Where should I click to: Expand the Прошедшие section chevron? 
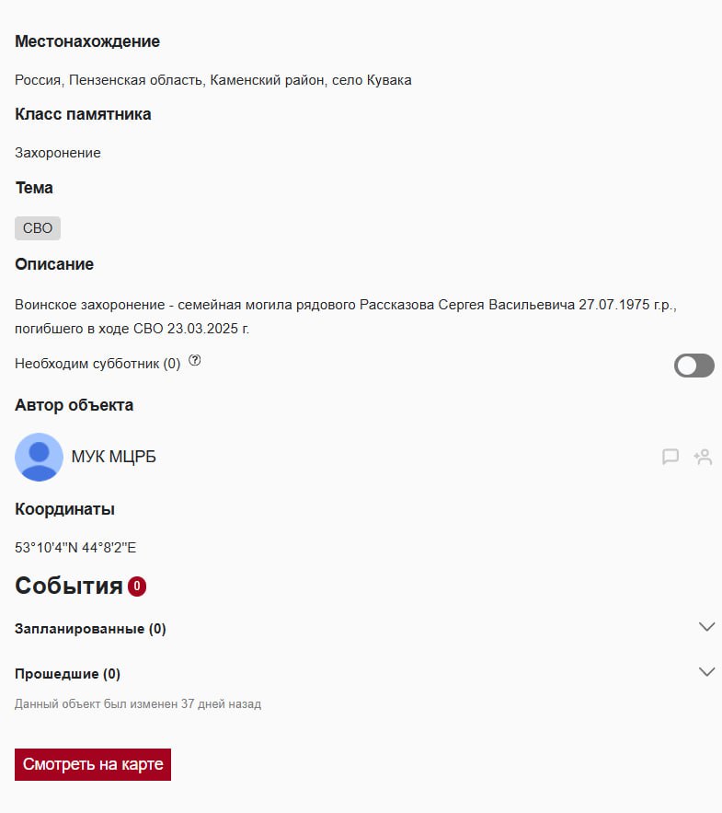tap(706, 672)
